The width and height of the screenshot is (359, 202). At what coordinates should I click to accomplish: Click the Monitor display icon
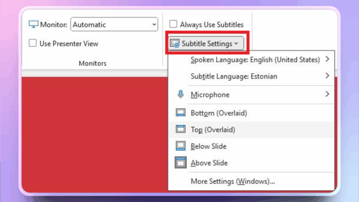[x=33, y=25]
